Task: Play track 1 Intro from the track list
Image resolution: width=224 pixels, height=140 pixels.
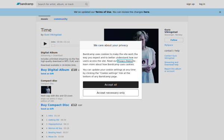Action: 43,116
